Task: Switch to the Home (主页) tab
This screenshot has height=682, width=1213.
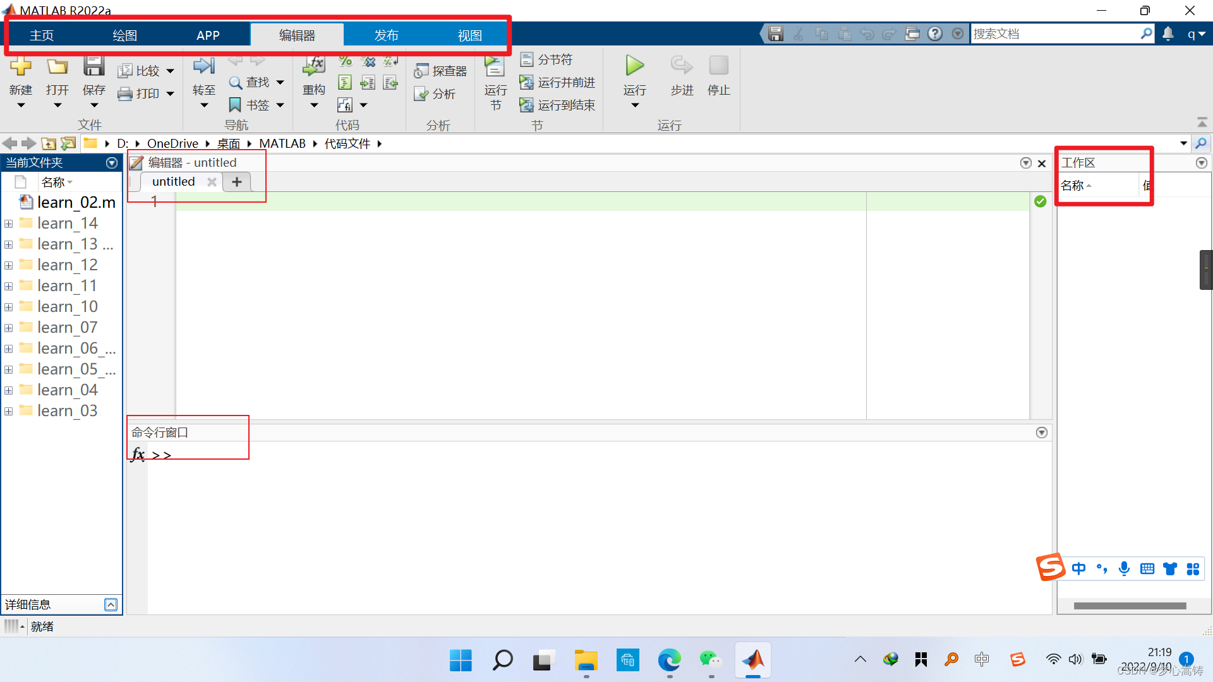Action: pos(42,35)
